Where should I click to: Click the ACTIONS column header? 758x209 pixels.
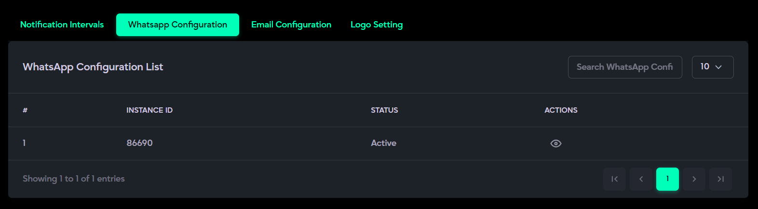(x=561, y=110)
